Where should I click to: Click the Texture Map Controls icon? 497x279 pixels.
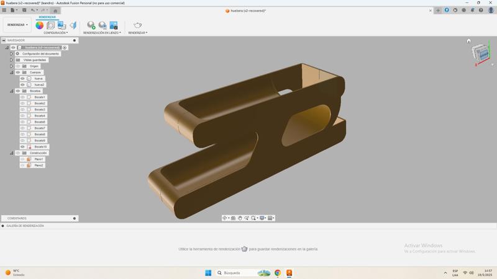73,25
